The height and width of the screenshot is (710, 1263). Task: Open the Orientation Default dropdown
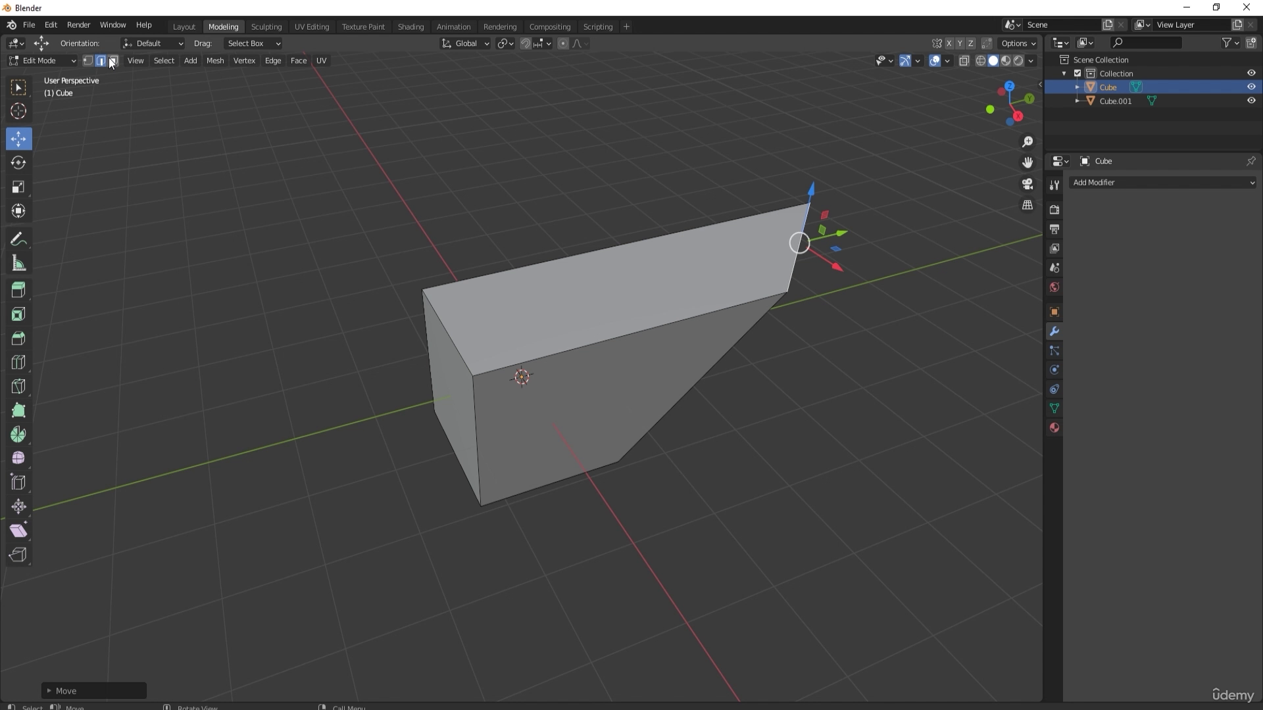click(153, 43)
